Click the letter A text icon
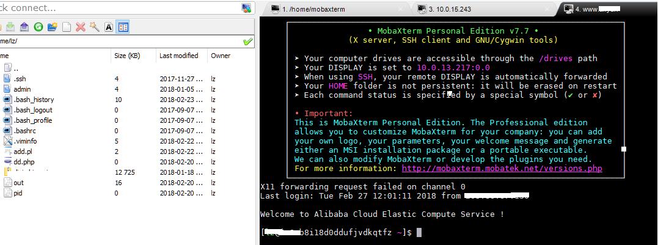Image resolution: width=658 pixels, height=245 pixels. tap(109, 27)
